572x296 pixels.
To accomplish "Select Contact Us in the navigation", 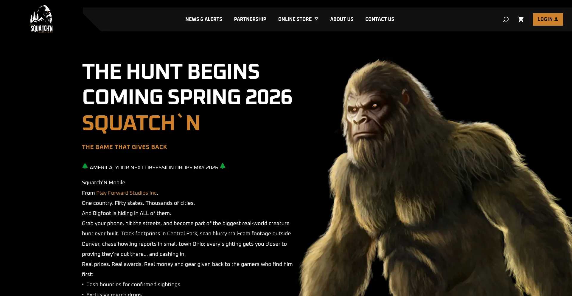I will coord(380,19).
